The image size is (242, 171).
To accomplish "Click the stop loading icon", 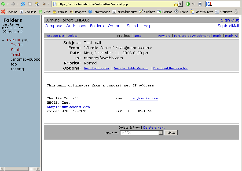I will click(x=30, y=4).
